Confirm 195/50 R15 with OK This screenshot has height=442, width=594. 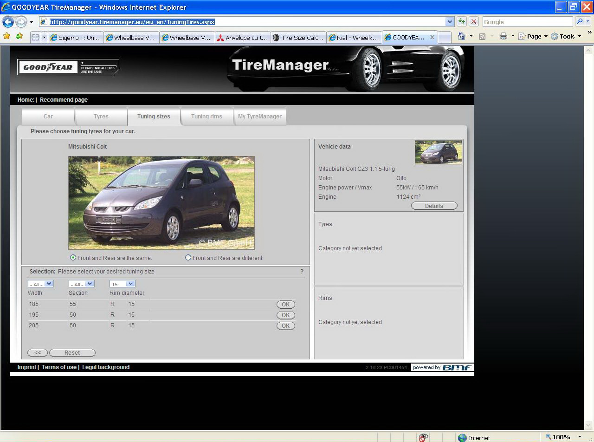click(286, 315)
